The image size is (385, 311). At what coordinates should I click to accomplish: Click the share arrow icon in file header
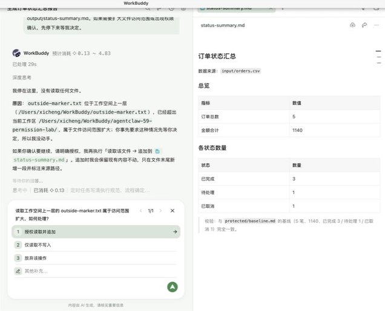(364, 25)
